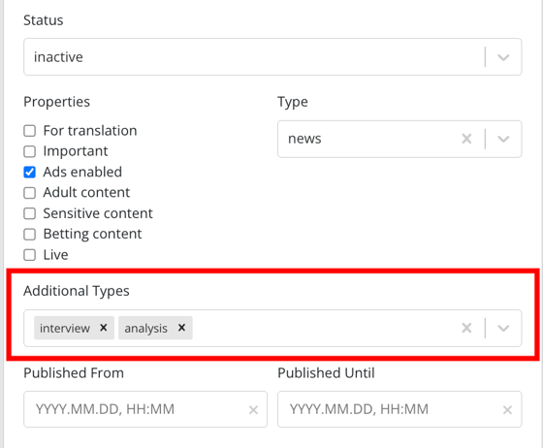Clear all Additional Types selections
Viewport: 543px width, 448px height.
click(x=466, y=328)
